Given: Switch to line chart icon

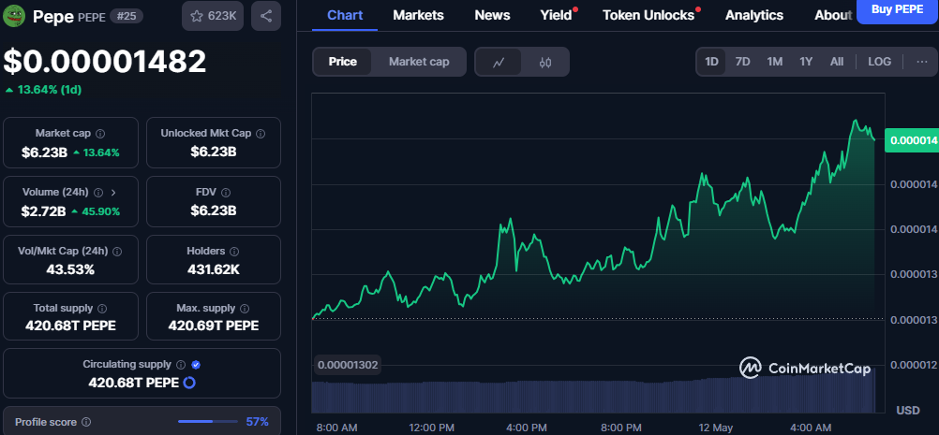Looking at the screenshot, I should [499, 62].
